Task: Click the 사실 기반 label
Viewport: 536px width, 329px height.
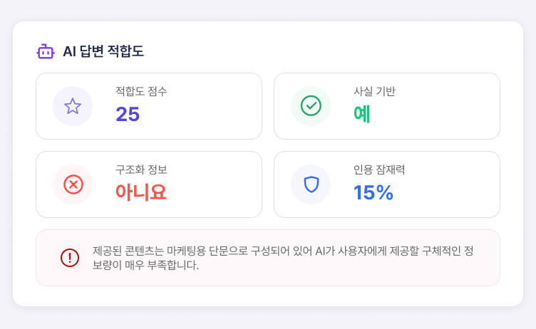Action: [374, 91]
